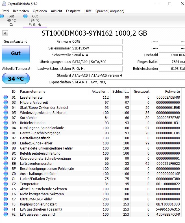Click the ID column header
Viewport: 185px width, 223px height.
point(14,92)
